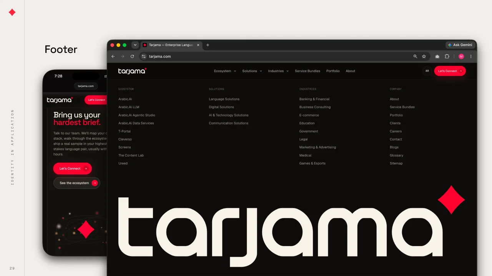
Task: Open the Glossary footer link
Action: click(x=396, y=155)
